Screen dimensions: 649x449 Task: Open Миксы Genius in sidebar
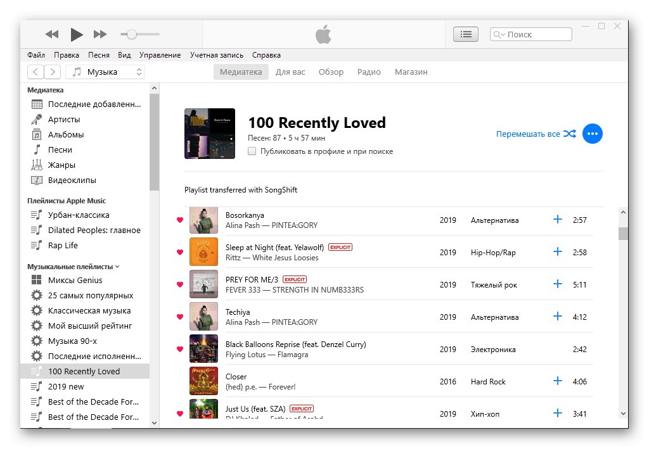[86, 281]
